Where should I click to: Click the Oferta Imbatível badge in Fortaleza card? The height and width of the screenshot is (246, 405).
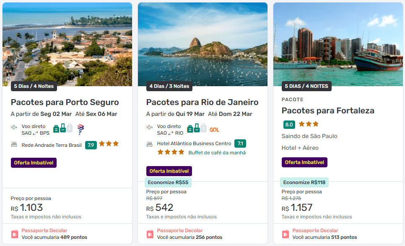coord(304,162)
